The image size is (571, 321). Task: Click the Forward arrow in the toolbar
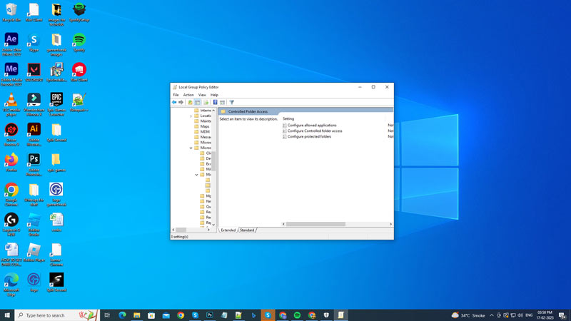[x=181, y=103]
